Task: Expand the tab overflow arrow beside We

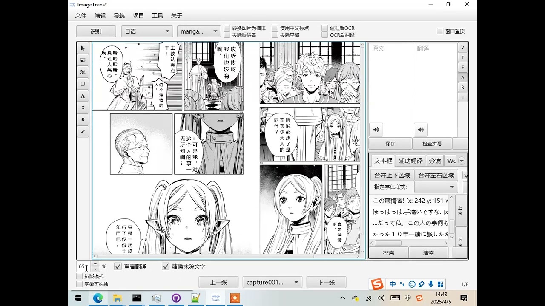Action: [x=462, y=161]
